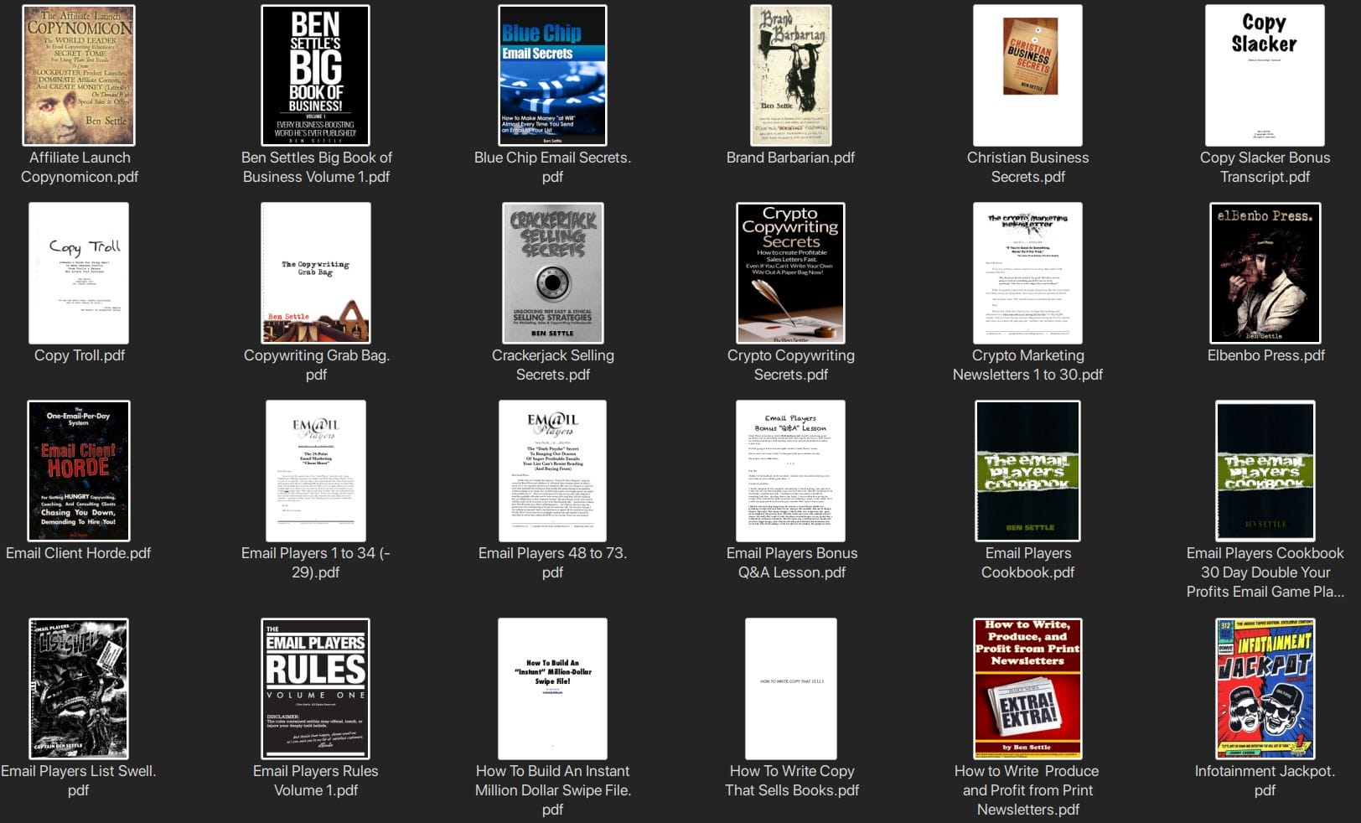
Task: Select the Christian Business Secrets thumbnail
Action: click(x=1028, y=74)
